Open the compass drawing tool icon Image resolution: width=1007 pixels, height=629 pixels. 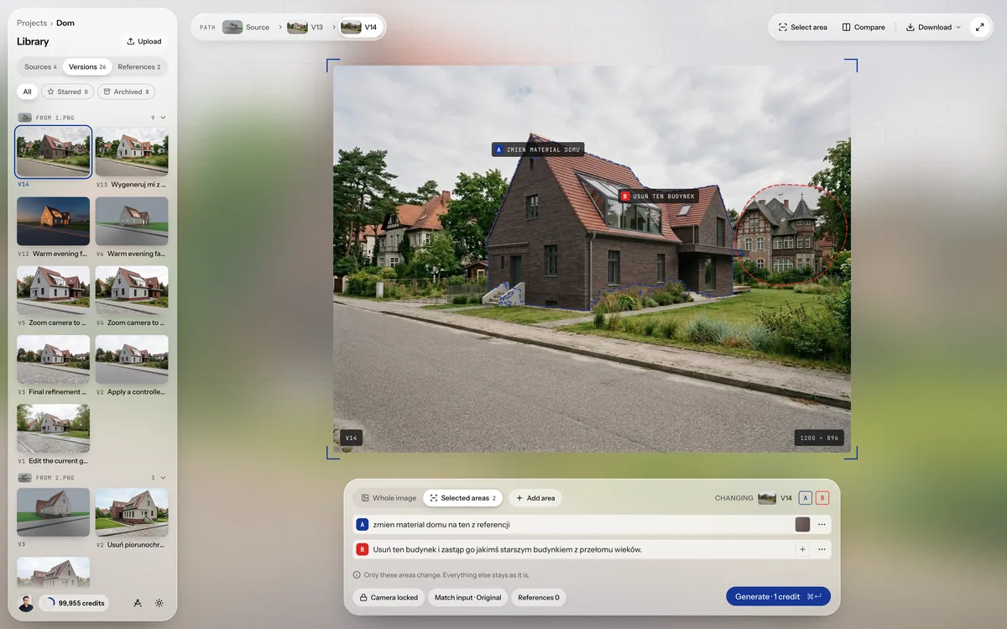point(138,603)
